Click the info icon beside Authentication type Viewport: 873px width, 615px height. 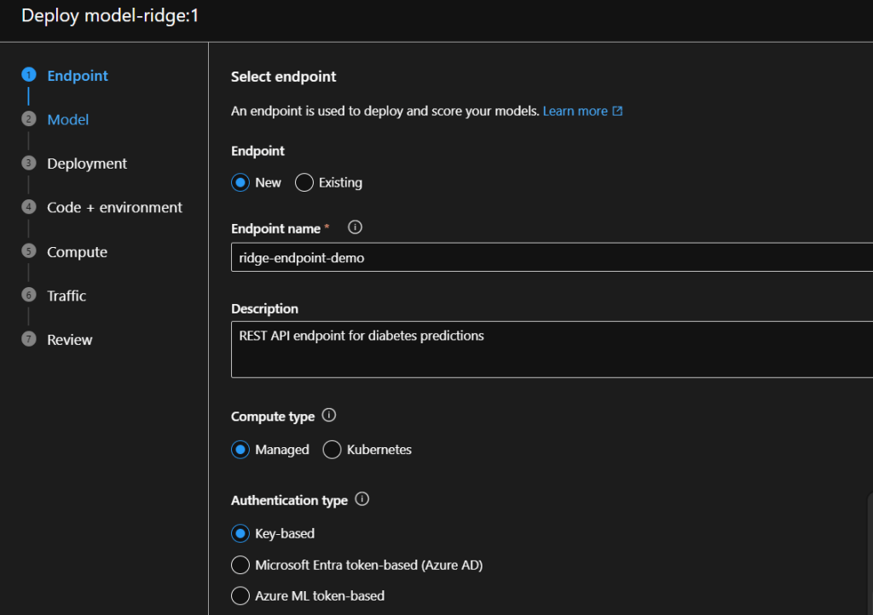pos(361,500)
